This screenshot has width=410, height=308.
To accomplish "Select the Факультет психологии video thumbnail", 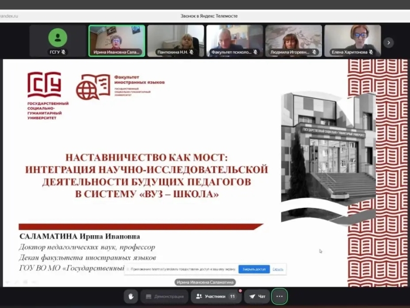I will pos(235,40).
